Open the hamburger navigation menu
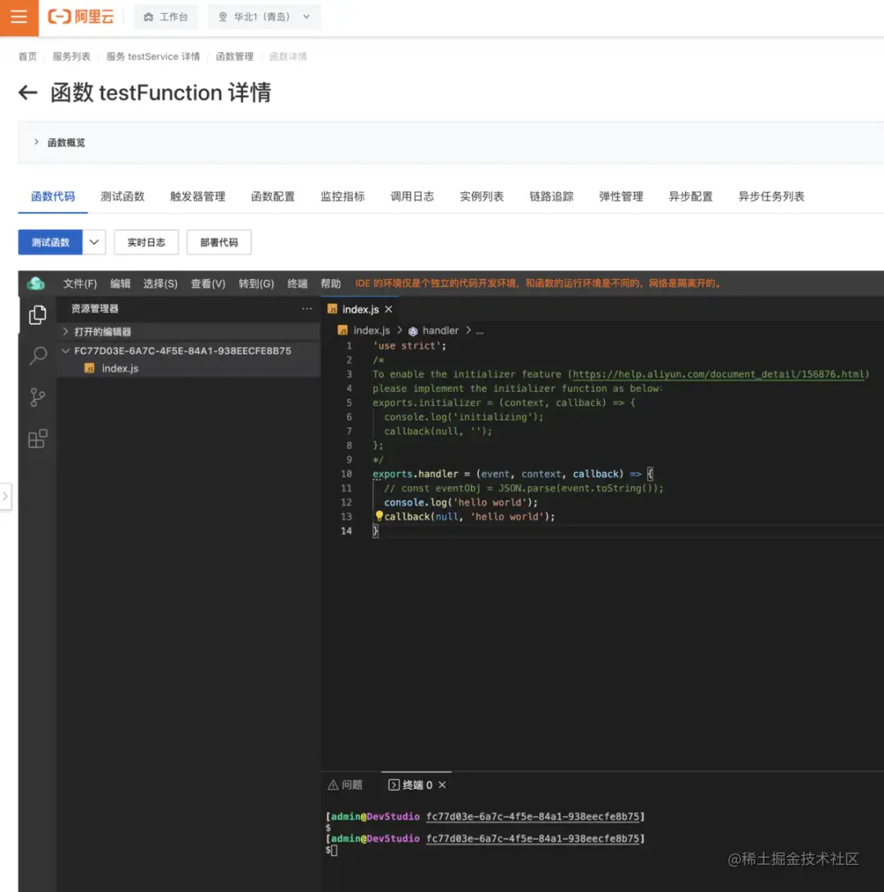This screenshot has width=884, height=892. coord(19,17)
